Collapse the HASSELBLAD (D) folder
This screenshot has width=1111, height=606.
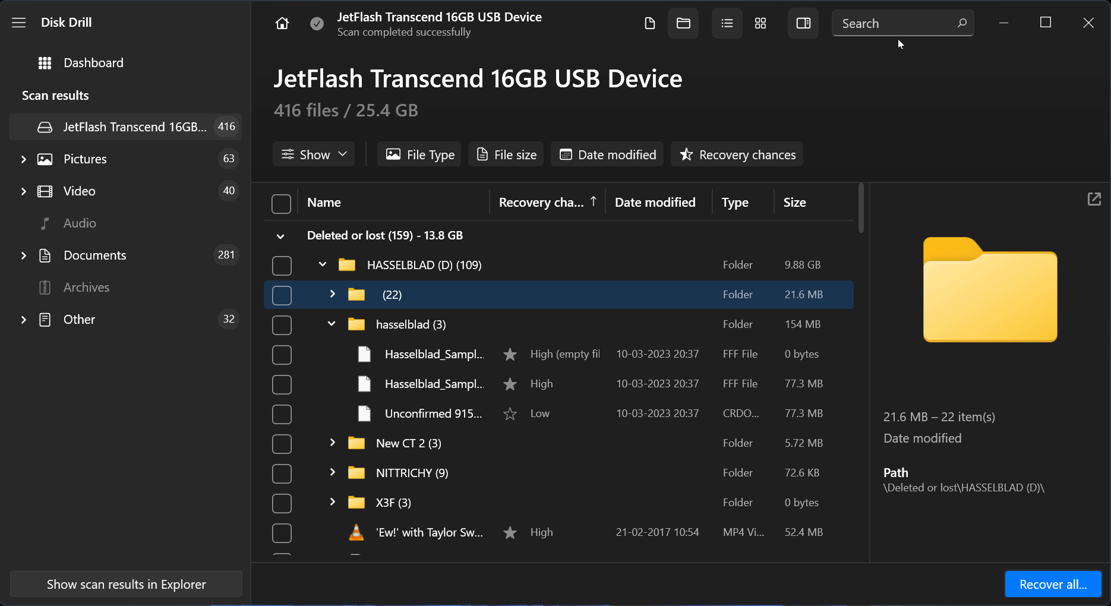pyautogui.click(x=323, y=264)
